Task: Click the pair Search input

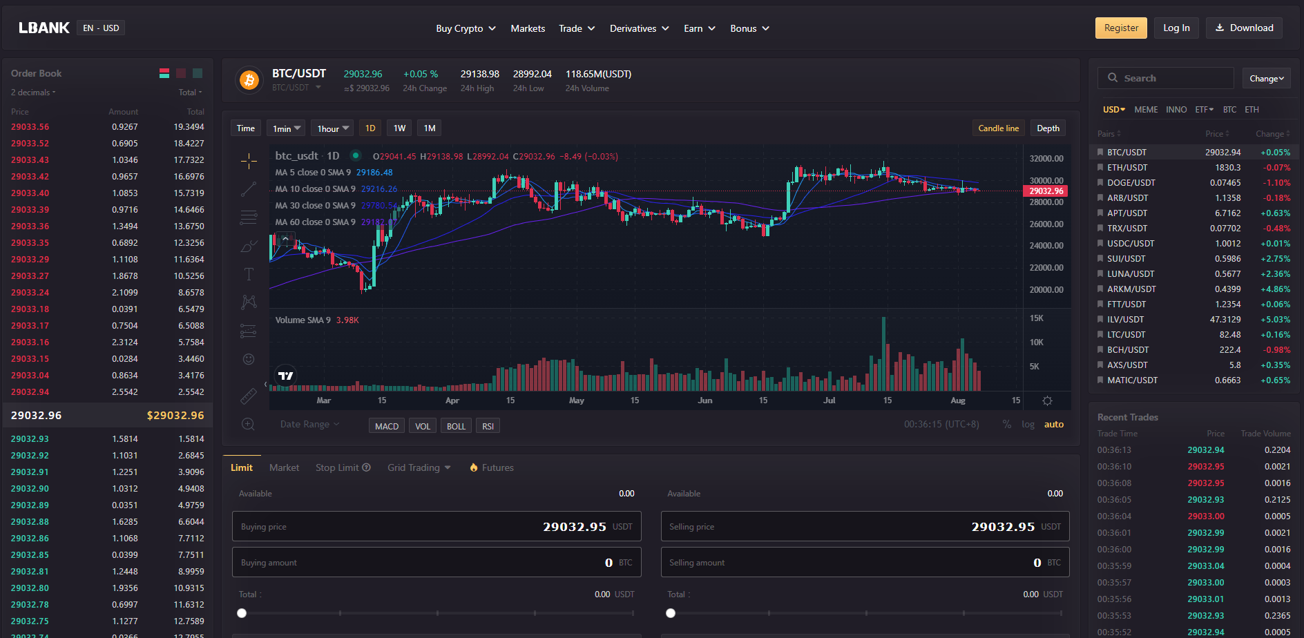Action: point(1166,78)
